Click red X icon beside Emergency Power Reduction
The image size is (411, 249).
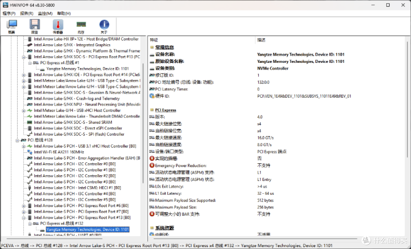tap(152, 165)
